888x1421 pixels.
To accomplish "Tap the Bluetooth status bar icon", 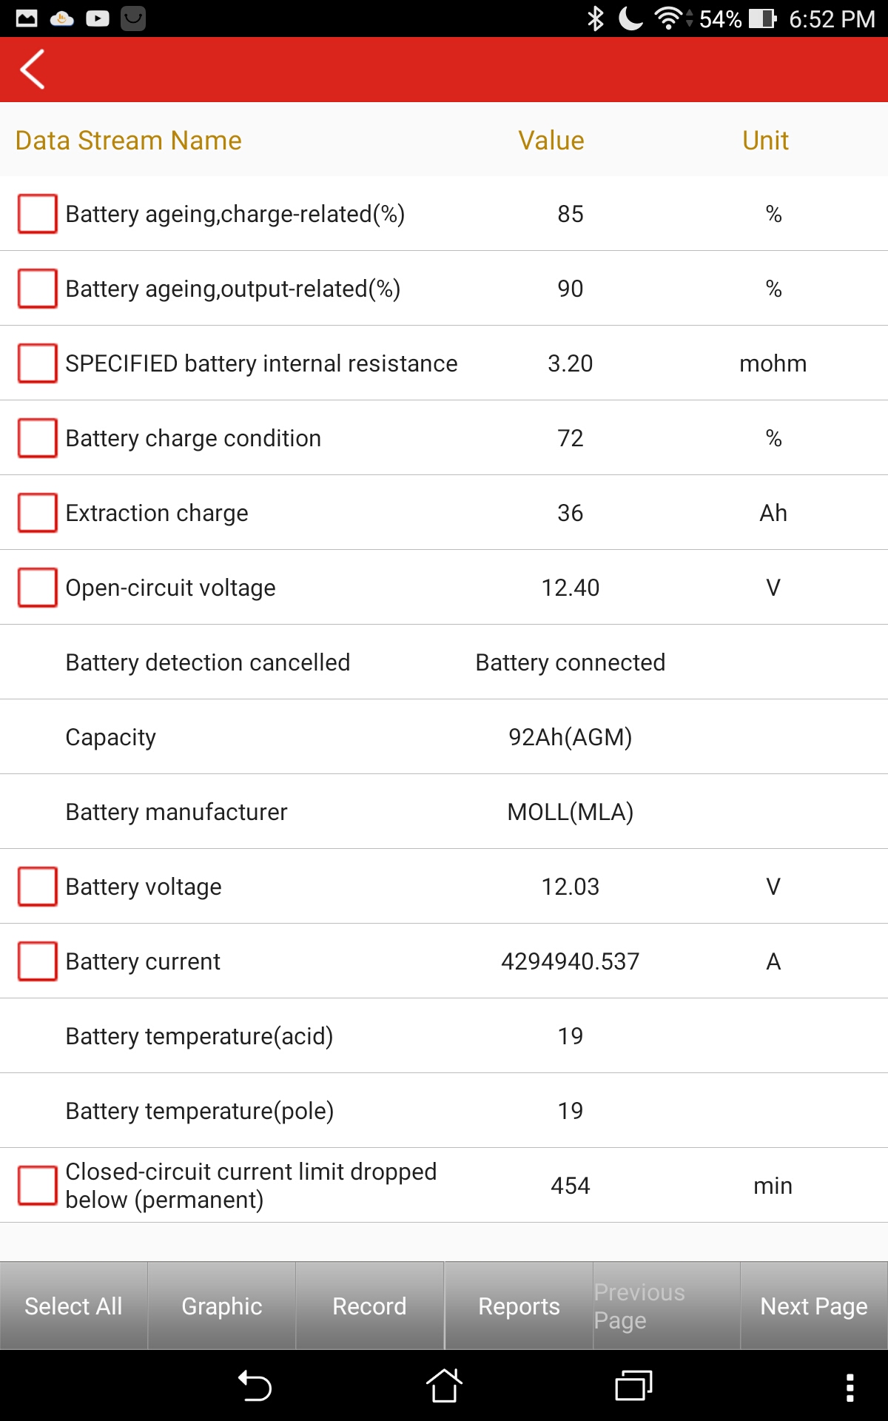I will (x=595, y=19).
